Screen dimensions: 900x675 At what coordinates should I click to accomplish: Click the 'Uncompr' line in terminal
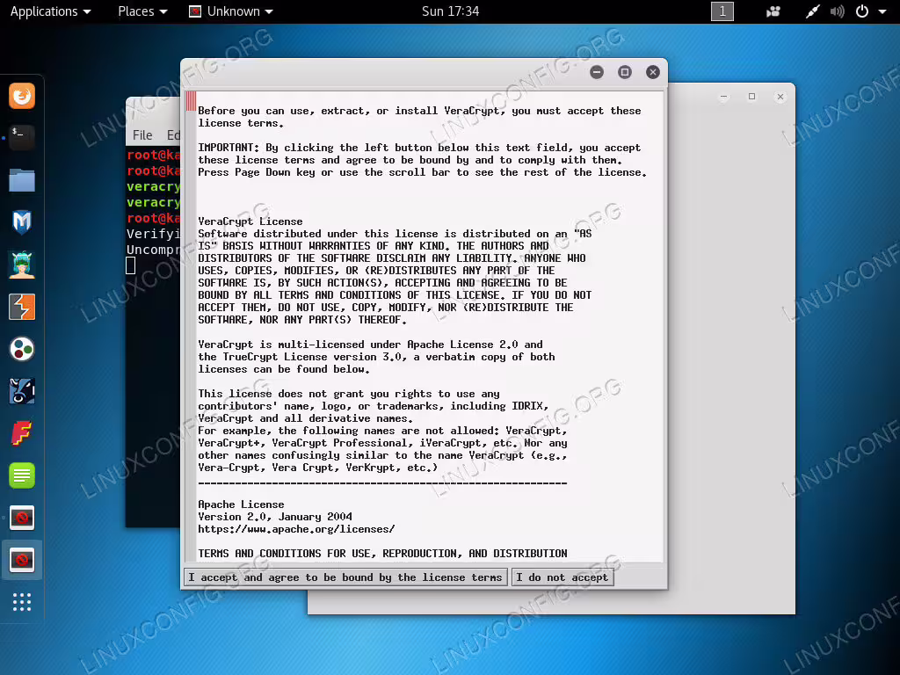pos(153,250)
